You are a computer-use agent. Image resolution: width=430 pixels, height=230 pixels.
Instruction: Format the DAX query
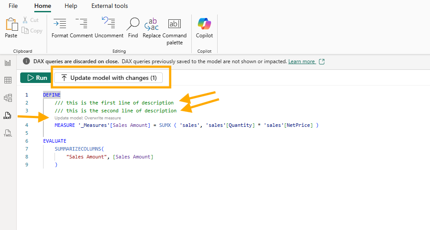click(x=60, y=28)
